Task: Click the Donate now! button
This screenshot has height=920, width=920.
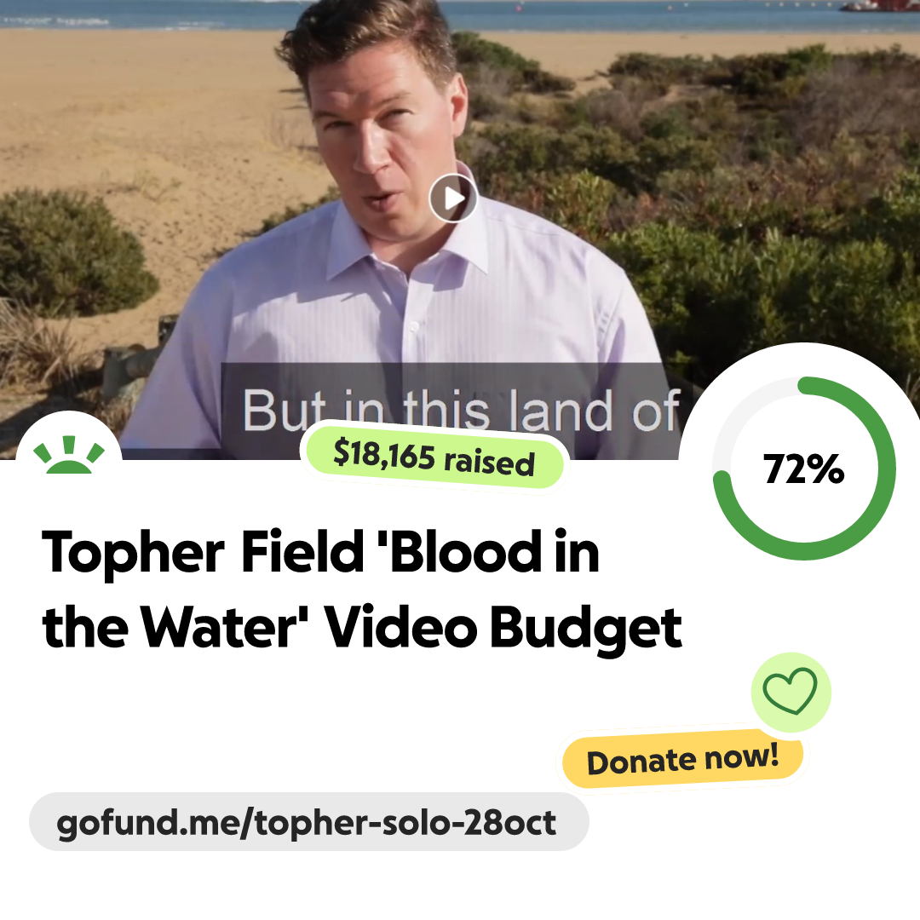Action: pyautogui.click(x=682, y=759)
